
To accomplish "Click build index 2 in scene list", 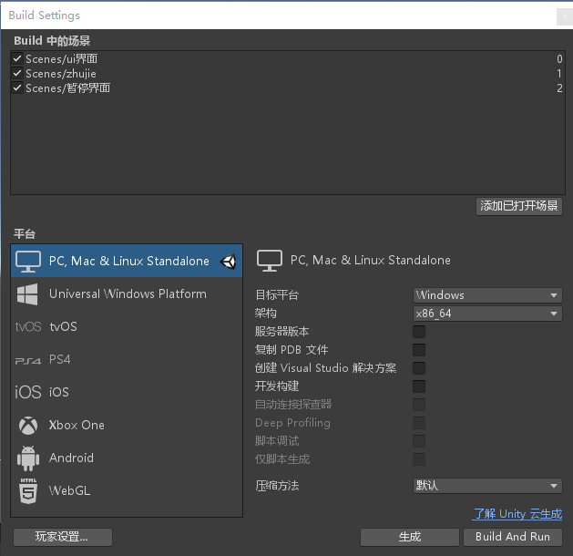I will [x=559, y=88].
